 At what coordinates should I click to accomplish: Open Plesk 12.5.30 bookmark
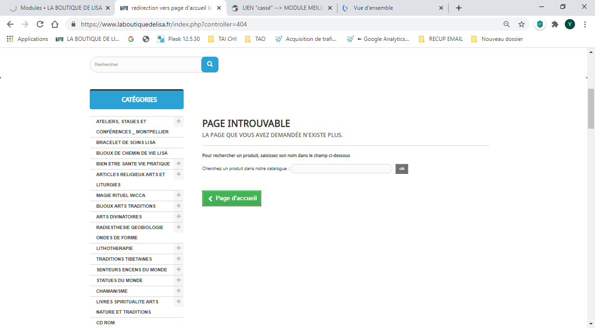(x=178, y=39)
